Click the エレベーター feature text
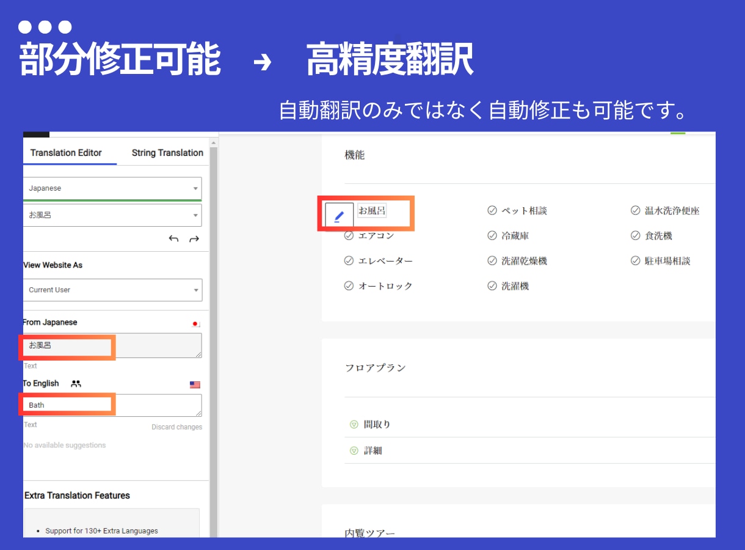Viewport: 745px width, 550px height. click(x=385, y=261)
